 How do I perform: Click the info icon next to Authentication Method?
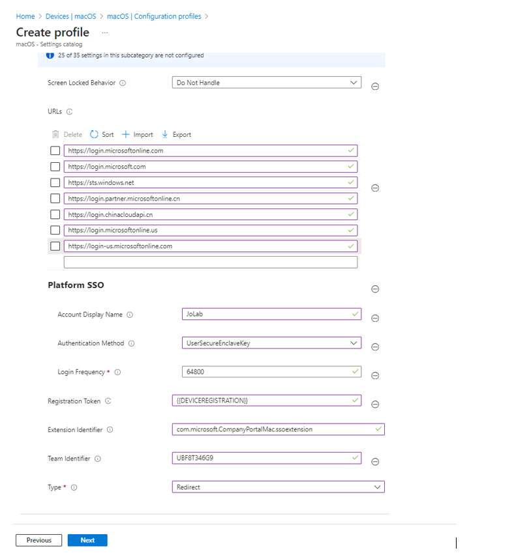(x=131, y=343)
